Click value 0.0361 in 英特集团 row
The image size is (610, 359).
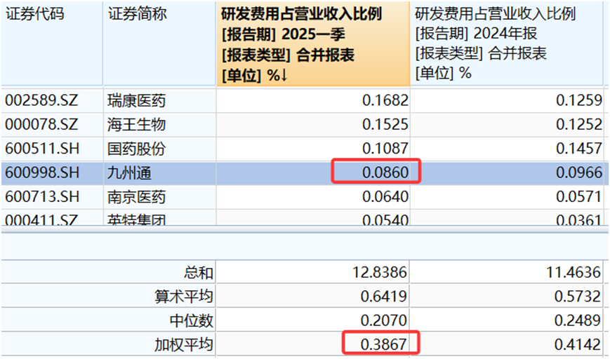(579, 220)
